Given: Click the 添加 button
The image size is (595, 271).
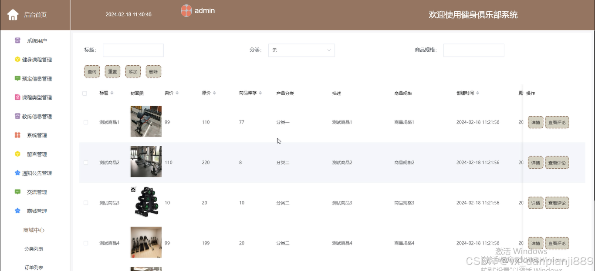Looking at the screenshot, I should [133, 71].
